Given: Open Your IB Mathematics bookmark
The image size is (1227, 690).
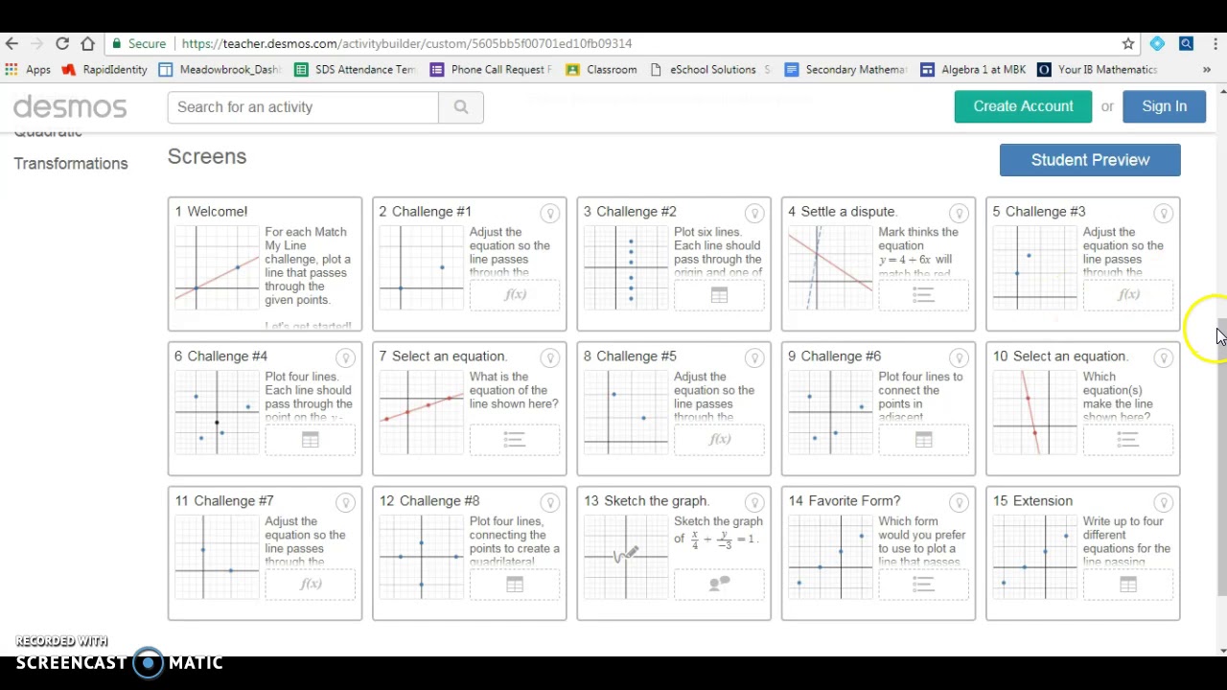Looking at the screenshot, I should point(1098,69).
